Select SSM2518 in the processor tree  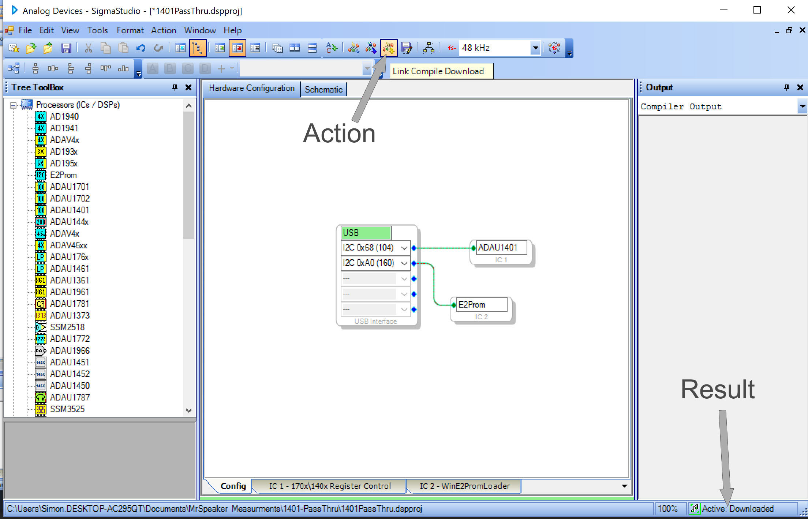[x=67, y=327]
